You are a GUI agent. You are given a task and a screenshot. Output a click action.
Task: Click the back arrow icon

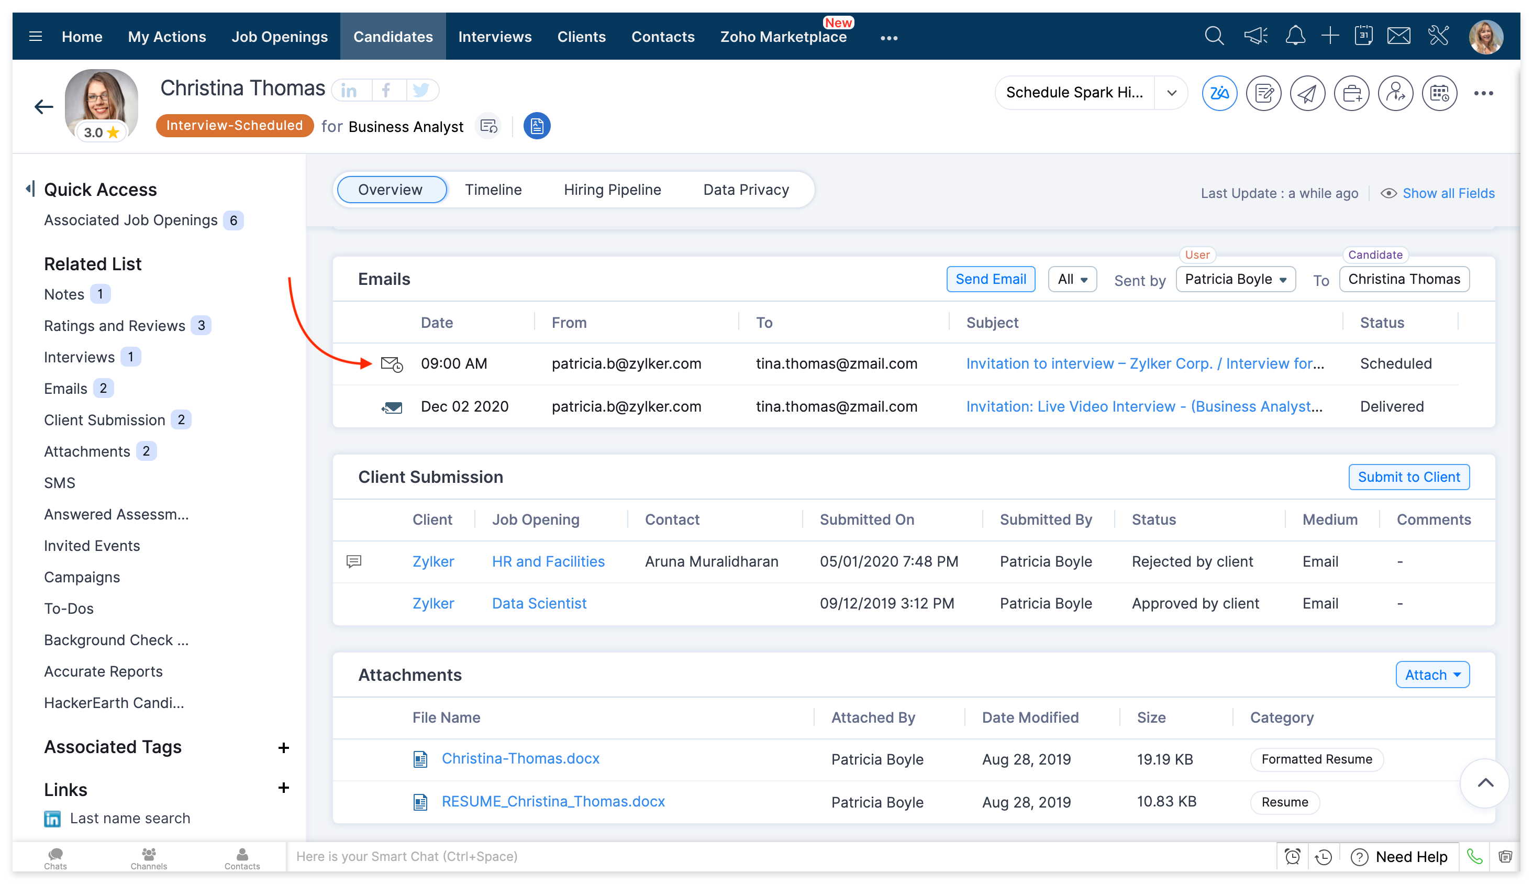[43, 107]
